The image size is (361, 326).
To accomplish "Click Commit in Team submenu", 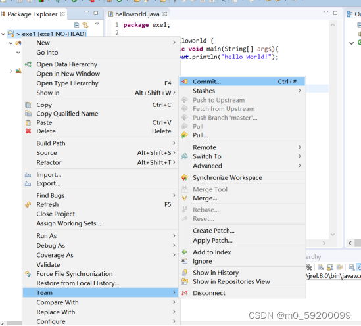I will point(242,81).
